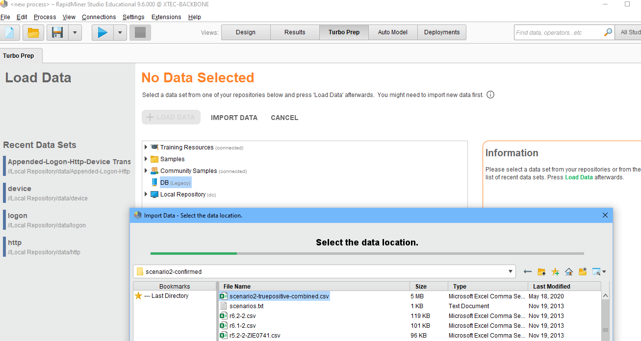Click the gray Stop process button
This screenshot has width=641, height=341.
coord(140,32)
